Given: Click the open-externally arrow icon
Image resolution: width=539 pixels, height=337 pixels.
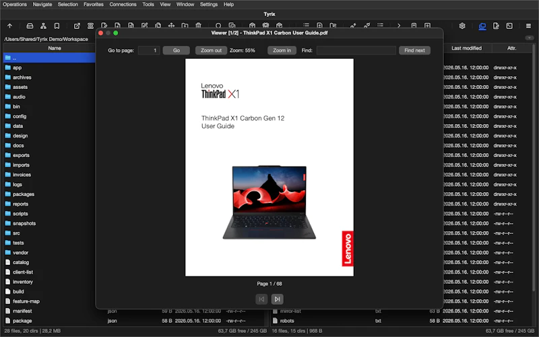Looking at the screenshot, I should (x=77, y=26).
